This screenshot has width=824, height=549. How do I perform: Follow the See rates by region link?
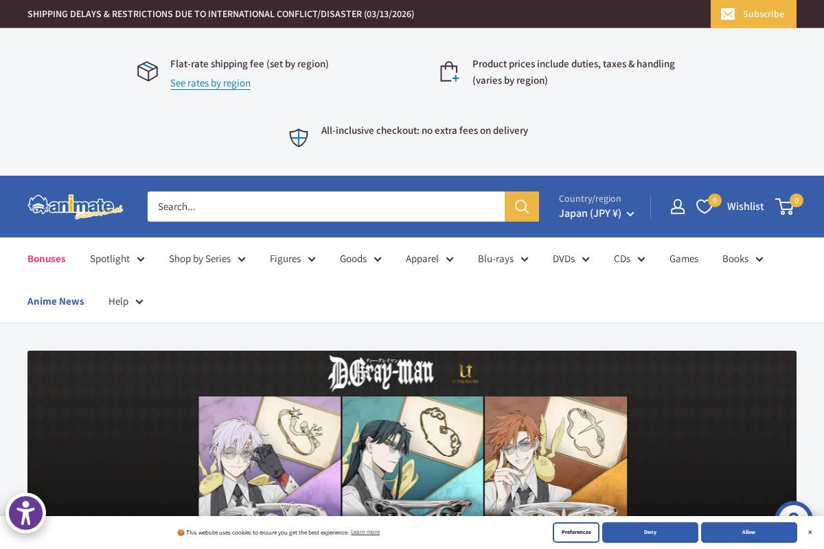coord(210,83)
